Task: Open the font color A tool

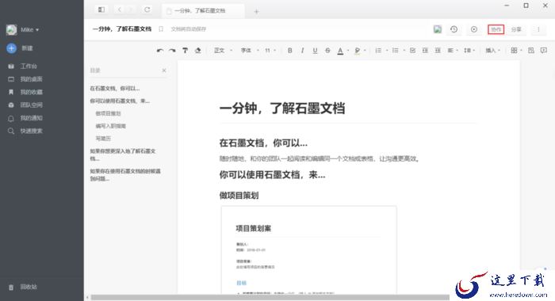Action: tap(340, 51)
